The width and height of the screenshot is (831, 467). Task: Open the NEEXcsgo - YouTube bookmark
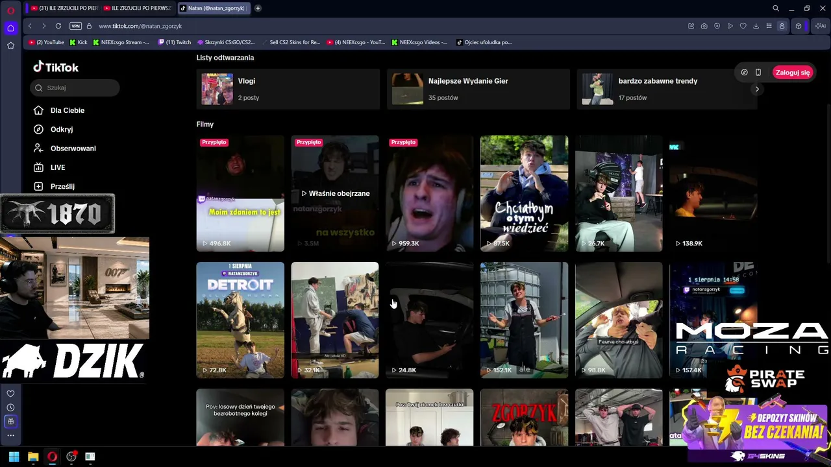(356, 42)
